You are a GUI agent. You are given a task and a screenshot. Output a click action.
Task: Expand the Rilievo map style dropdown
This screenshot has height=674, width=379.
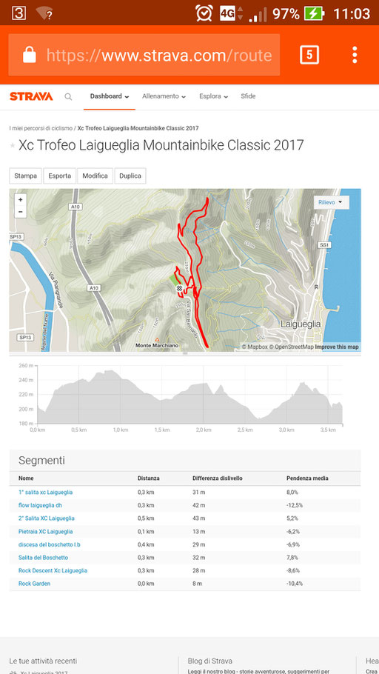[x=330, y=202]
